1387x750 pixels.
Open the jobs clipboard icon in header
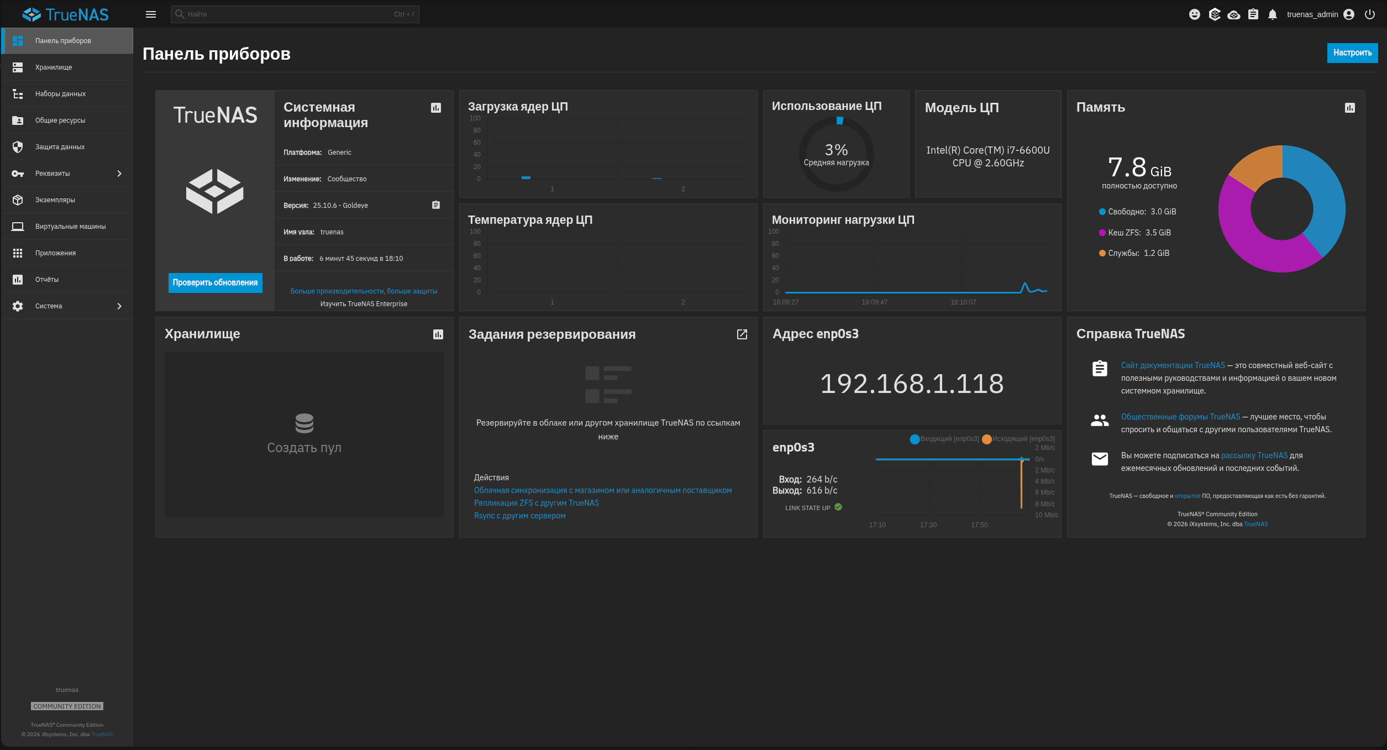1253,14
